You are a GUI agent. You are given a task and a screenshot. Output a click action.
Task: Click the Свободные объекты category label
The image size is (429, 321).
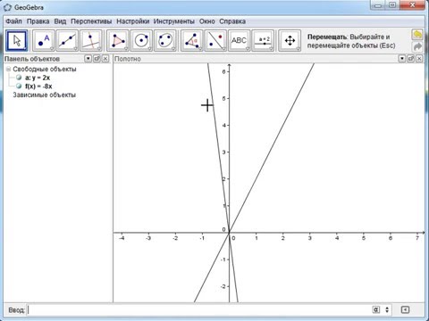(x=45, y=69)
